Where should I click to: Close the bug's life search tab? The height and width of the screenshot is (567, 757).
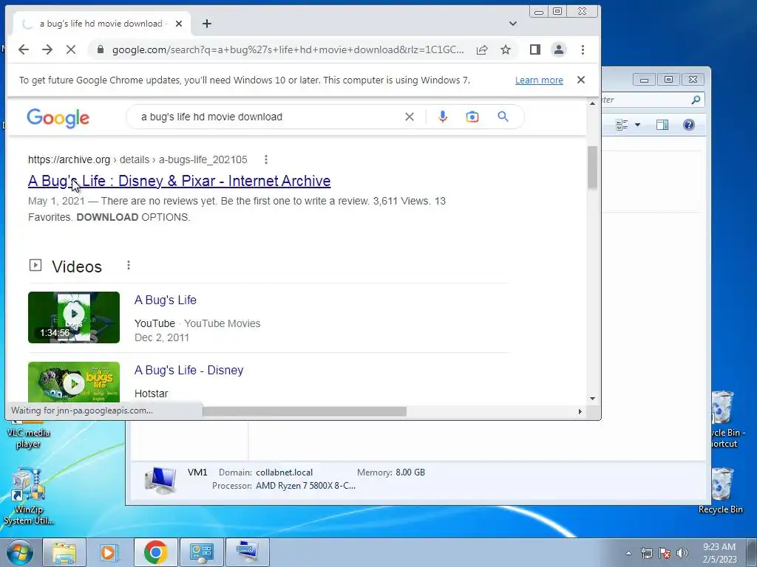coord(179,24)
